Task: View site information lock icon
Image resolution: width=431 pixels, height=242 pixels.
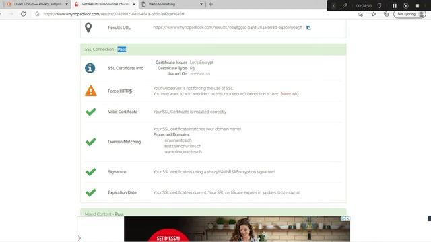Action: [x=37, y=14]
